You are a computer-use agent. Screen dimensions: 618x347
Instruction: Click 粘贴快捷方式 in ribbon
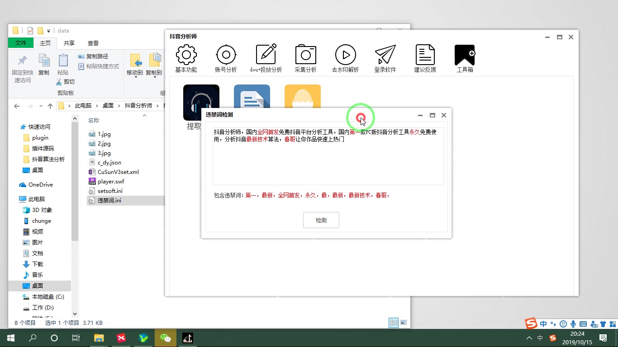point(98,66)
